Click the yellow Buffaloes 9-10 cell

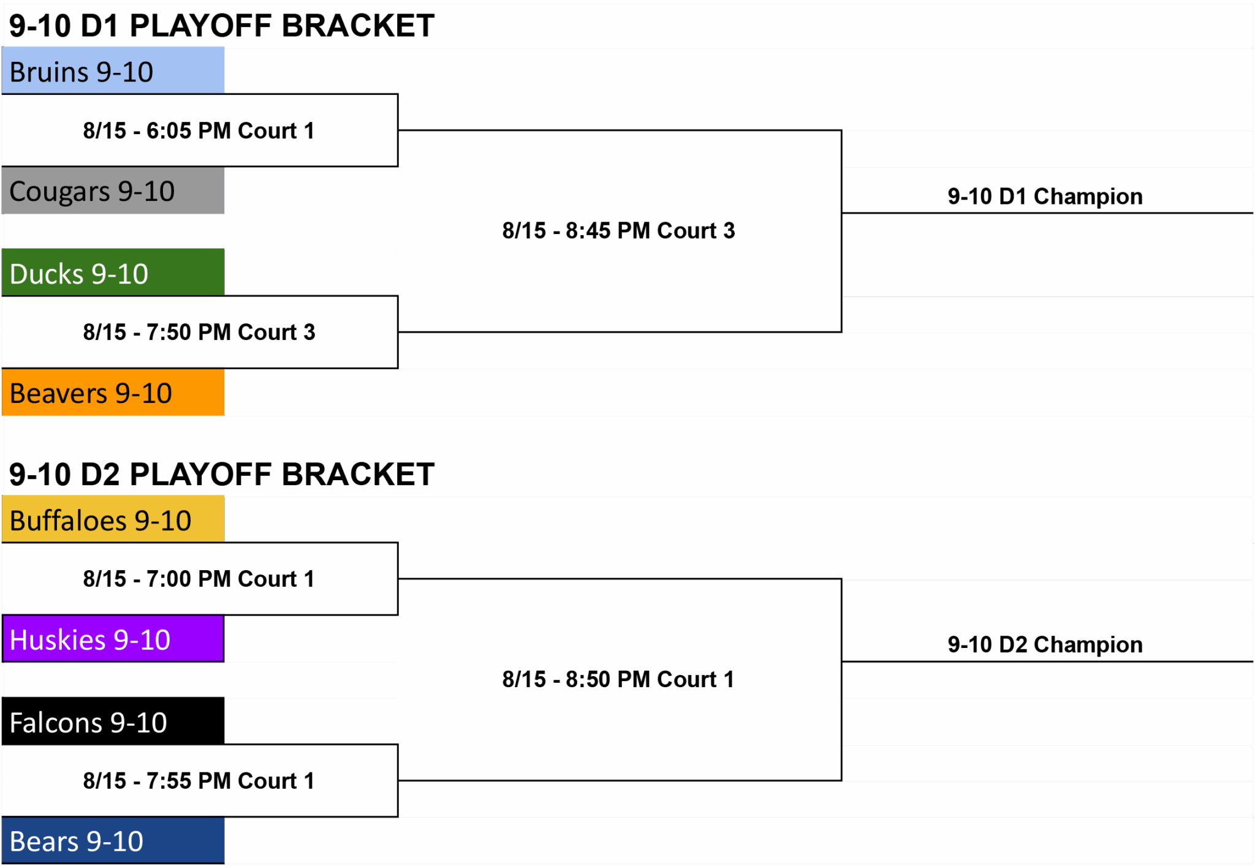[x=113, y=519]
